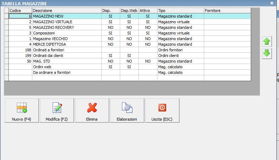Click the Fornitore column header
The height and width of the screenshot is (160, 279).
[x=227, y=11]
